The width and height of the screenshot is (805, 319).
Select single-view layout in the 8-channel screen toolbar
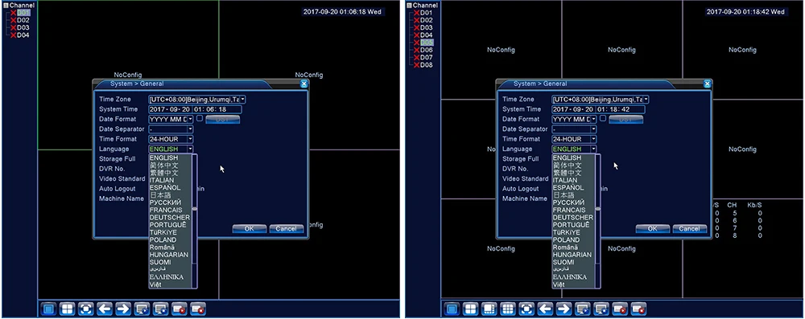452,309
